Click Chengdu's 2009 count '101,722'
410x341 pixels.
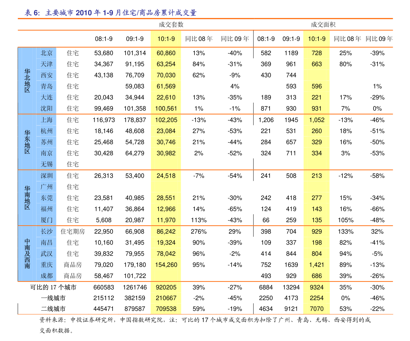tap(135, 276)
